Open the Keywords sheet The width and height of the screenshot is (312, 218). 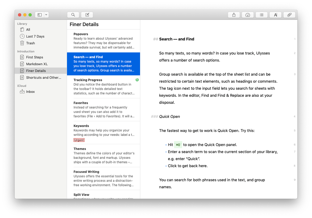[103, 132]
